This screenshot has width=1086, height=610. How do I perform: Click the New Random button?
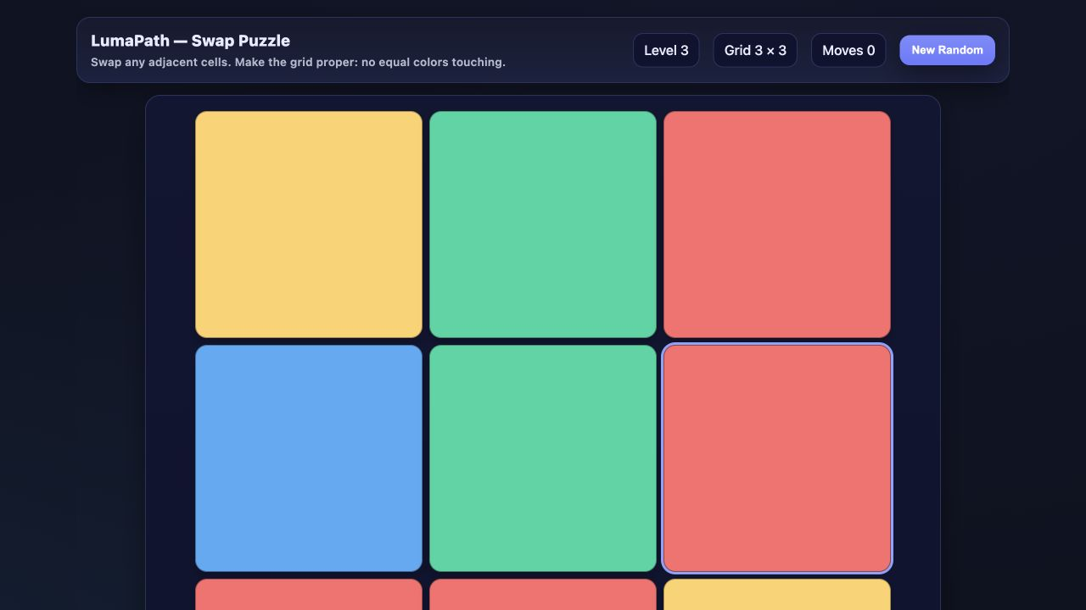coord(947,50)
